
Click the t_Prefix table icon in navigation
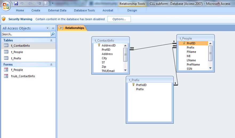[x=6, y=58]
